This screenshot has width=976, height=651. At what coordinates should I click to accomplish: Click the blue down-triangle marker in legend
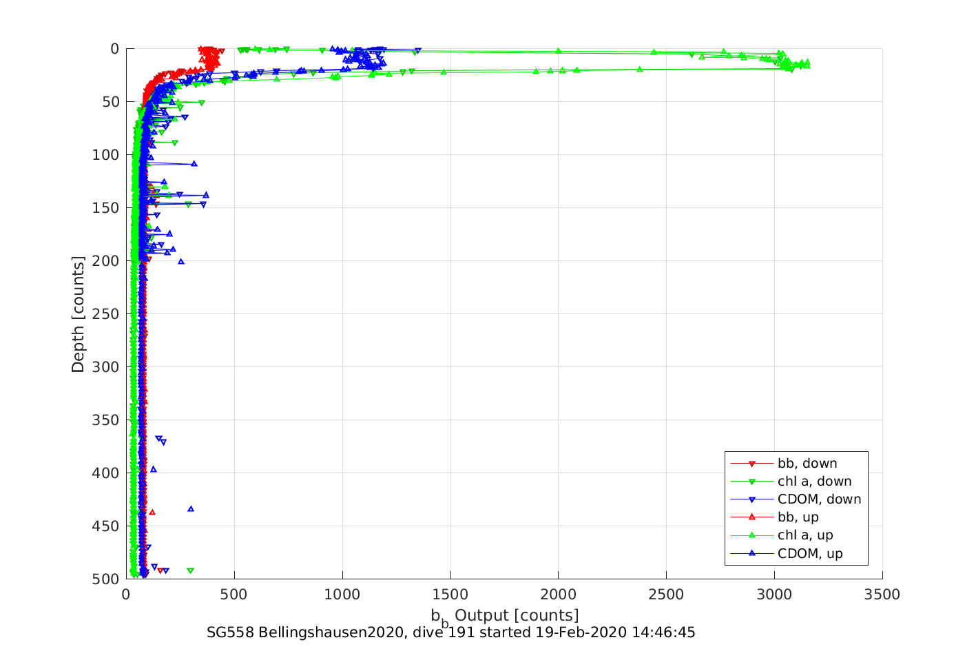[752, 499]
